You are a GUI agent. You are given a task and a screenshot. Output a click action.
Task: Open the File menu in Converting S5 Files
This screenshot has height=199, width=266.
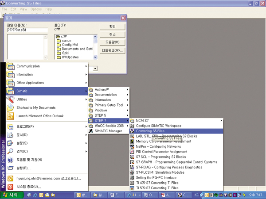(x=4, y=9)
